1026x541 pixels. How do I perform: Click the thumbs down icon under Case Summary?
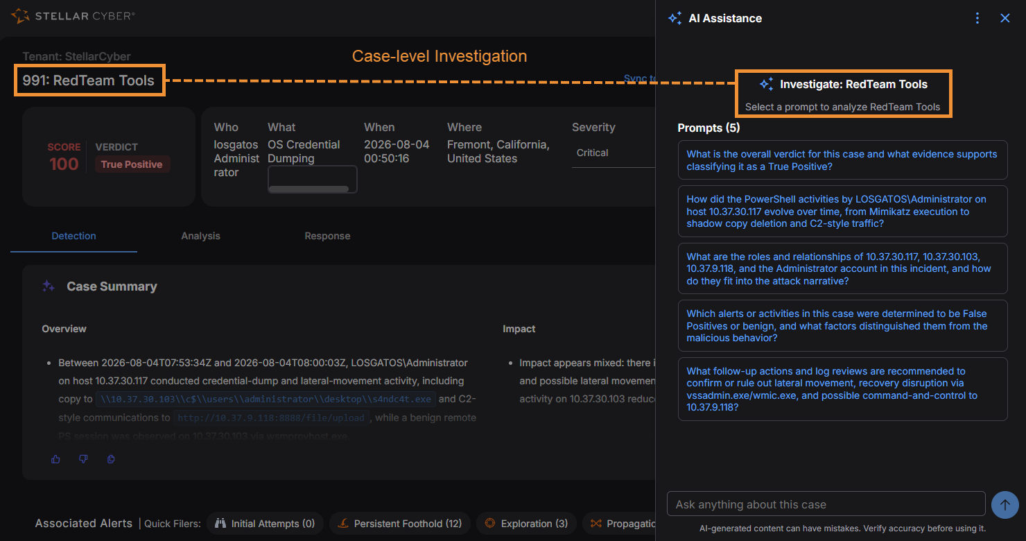83,459
